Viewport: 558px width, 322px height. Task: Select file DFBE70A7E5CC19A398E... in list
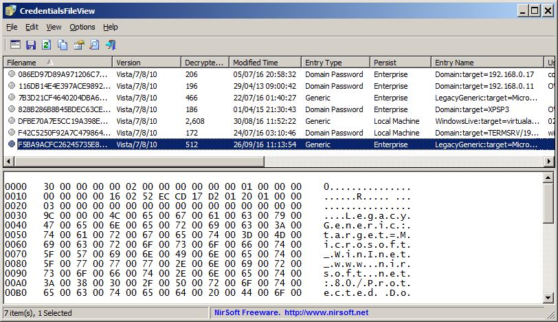(x=63, y=121)
